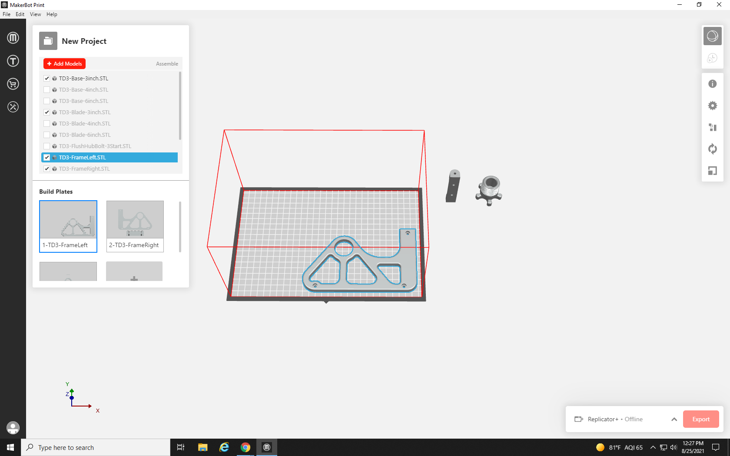Open the Edit menu

[20, 14]
